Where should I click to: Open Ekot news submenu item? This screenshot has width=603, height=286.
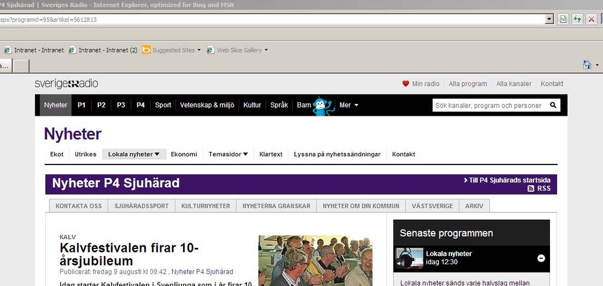[57, 154]
